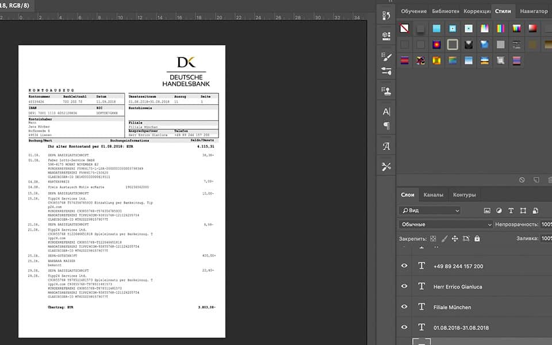The height and width of the screenshot is (345, 552).
Task: Switch to the Контуры tab
Action: click(465, 195)
